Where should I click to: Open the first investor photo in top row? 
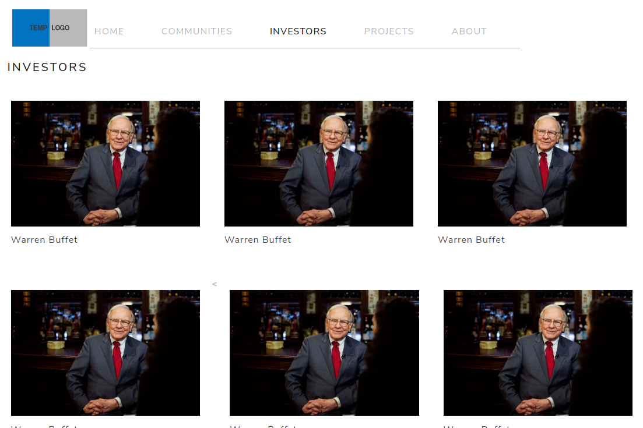(x=106, y=164)
